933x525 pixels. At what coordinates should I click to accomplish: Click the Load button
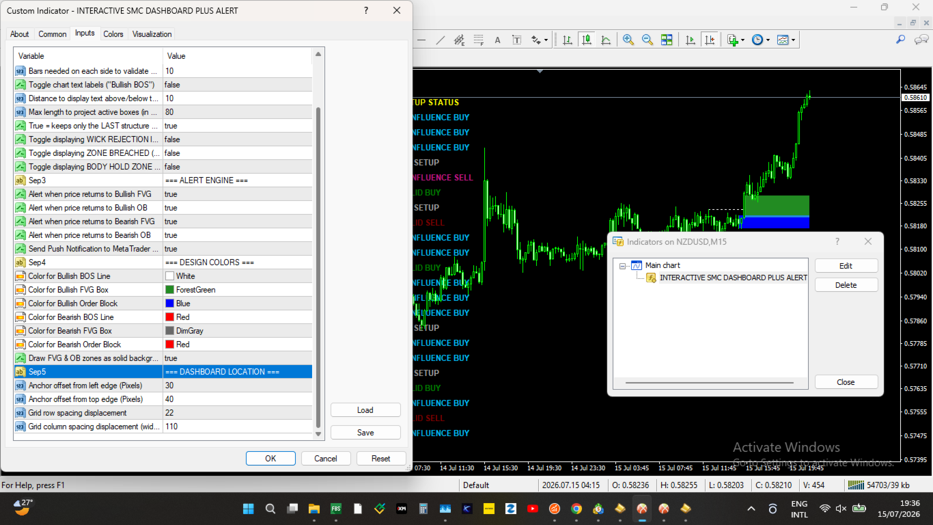coord(365,410)
